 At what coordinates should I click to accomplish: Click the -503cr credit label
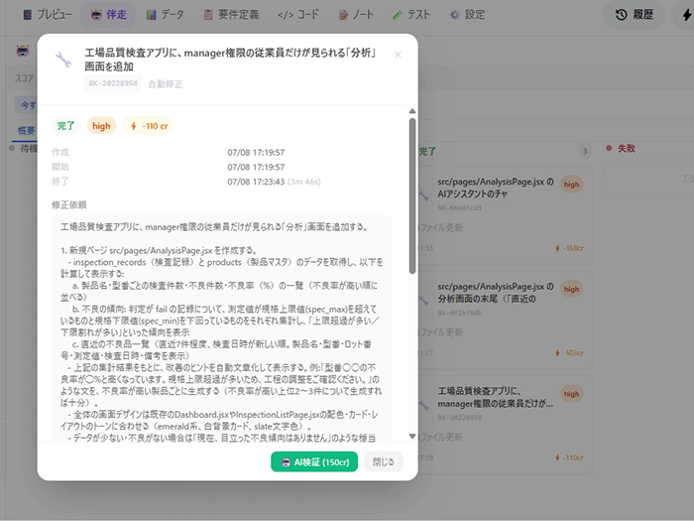(570, 352)
